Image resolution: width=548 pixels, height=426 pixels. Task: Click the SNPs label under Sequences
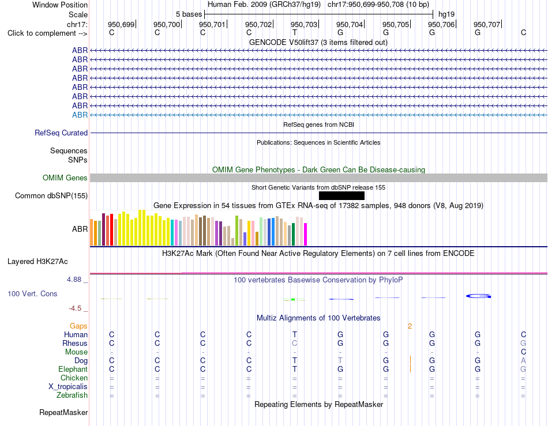[78, 160]
